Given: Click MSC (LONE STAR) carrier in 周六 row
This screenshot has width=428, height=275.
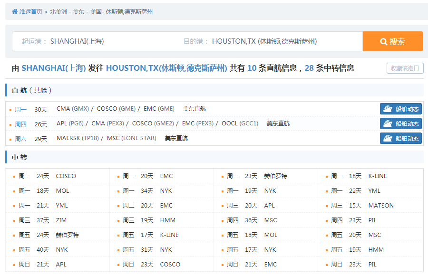Looking at the screenshot, I should click(x=132, y=138).
